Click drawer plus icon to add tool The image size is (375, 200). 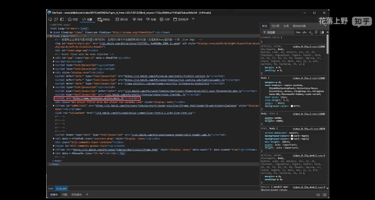point(87,194)
